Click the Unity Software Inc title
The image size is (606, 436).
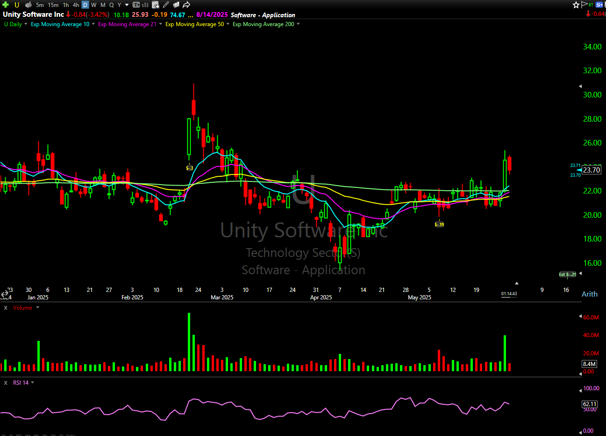tap(33, 14)
